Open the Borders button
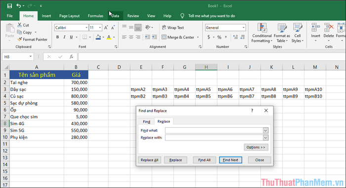Viewport: 346px width, 188px height. pyautogui.click(x=85, y=37)
